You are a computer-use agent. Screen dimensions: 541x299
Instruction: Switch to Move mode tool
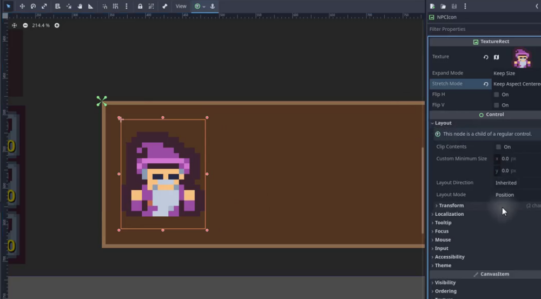(22, 6)
